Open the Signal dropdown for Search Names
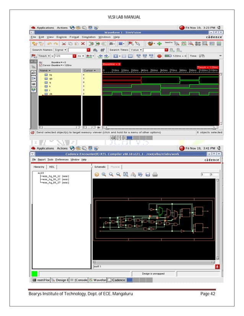Screen dimensions: 244x316 pyautogui.click(x=60, y=50)
